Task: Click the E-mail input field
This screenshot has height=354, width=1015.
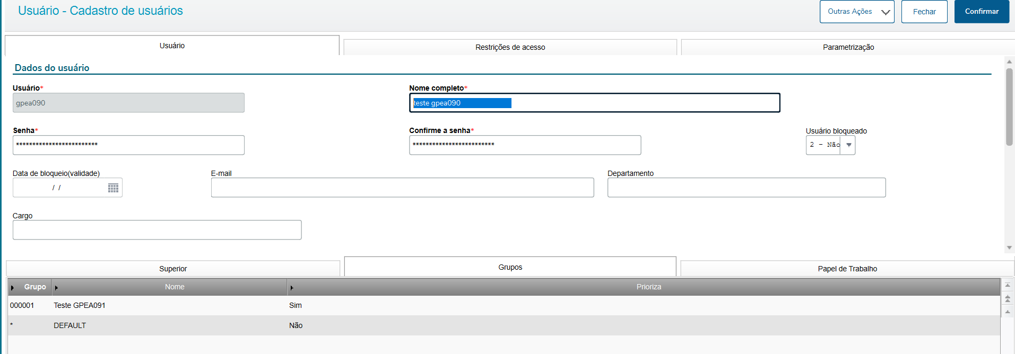Action: [402, 188]
